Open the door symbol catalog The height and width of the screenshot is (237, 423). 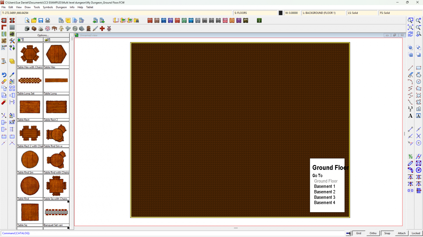coord(89,28)
